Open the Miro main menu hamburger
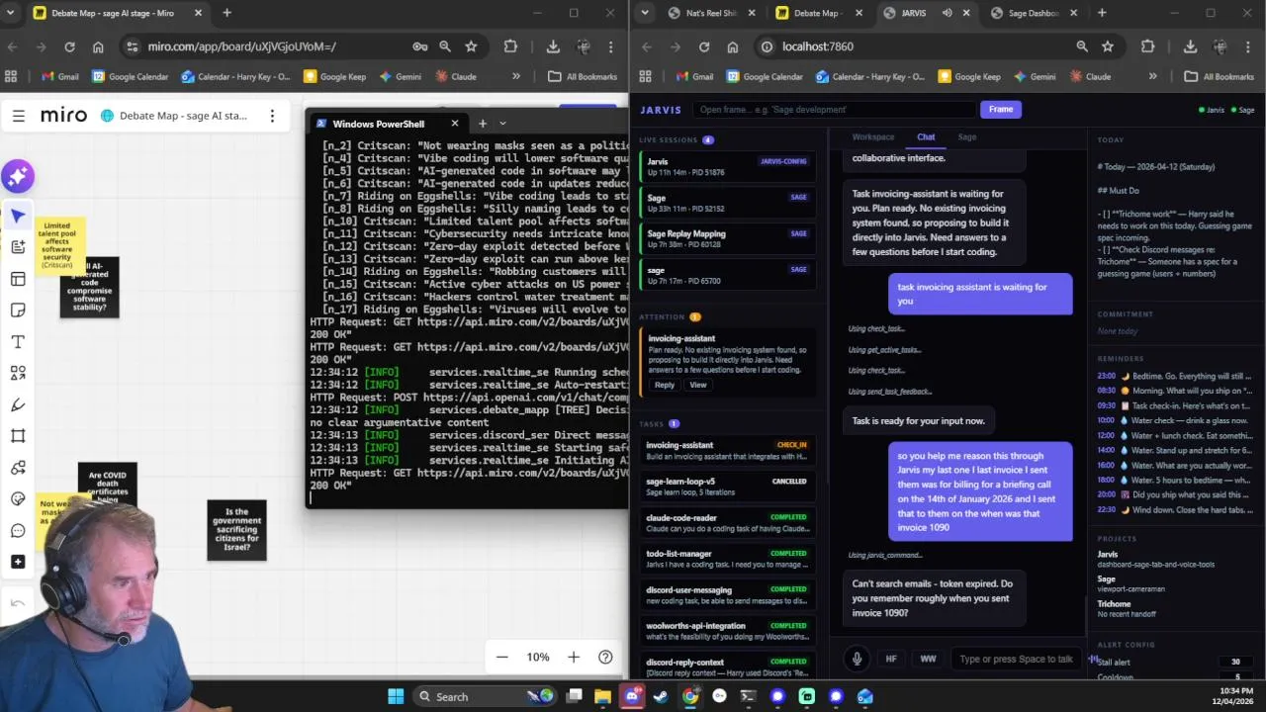 click(x=18, y=116)
